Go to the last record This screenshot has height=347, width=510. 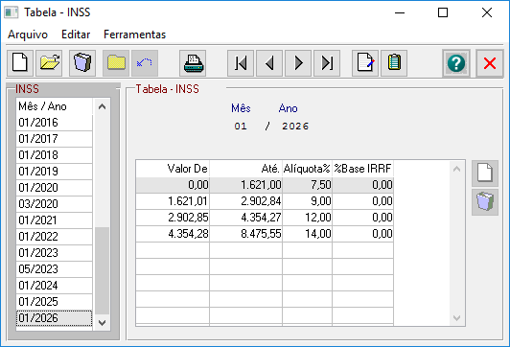327,63
